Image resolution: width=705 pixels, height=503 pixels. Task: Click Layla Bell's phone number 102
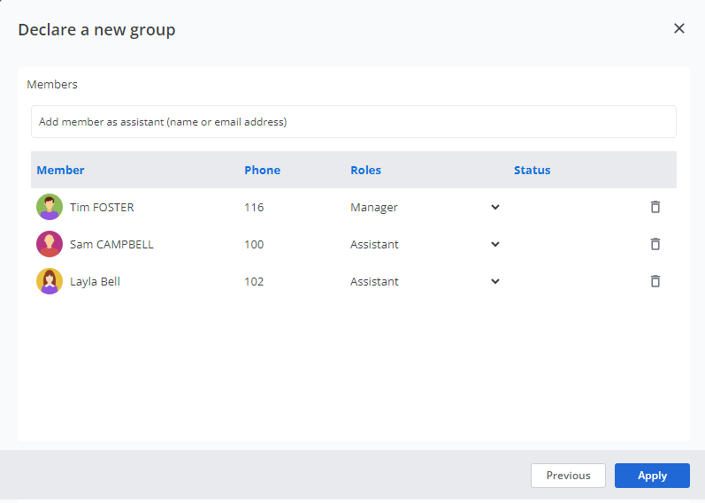[254, 281]
